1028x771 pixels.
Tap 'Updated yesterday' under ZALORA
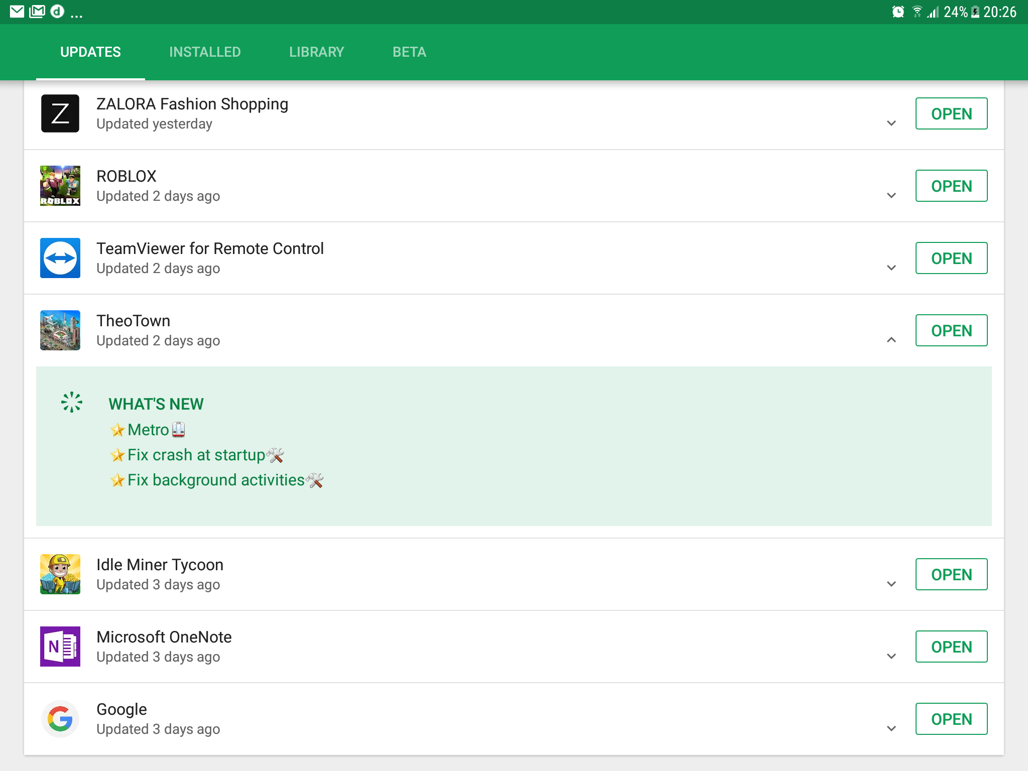point(155,124)
